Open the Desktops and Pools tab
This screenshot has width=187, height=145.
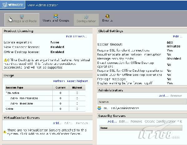click(22, 20)
